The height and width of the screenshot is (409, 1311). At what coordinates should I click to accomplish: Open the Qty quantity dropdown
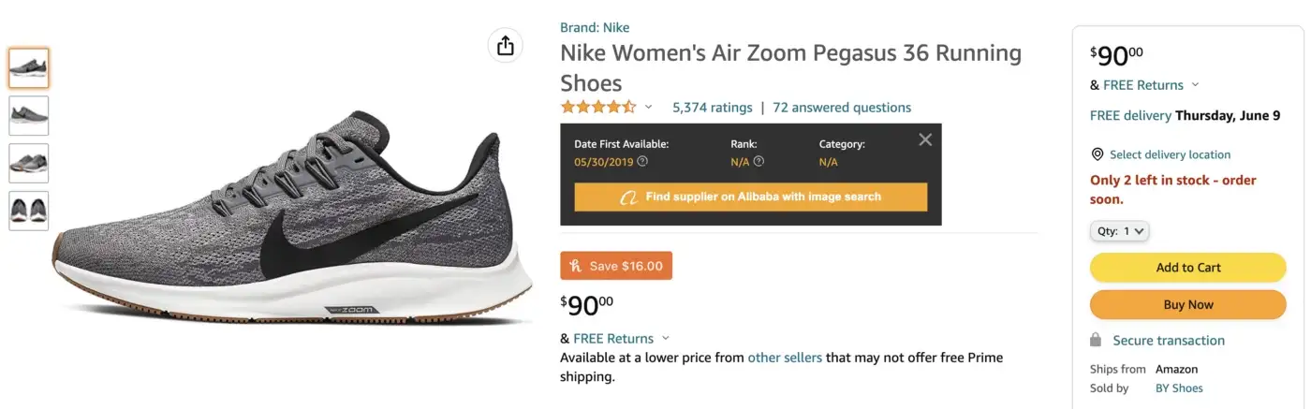point(1119,230)
